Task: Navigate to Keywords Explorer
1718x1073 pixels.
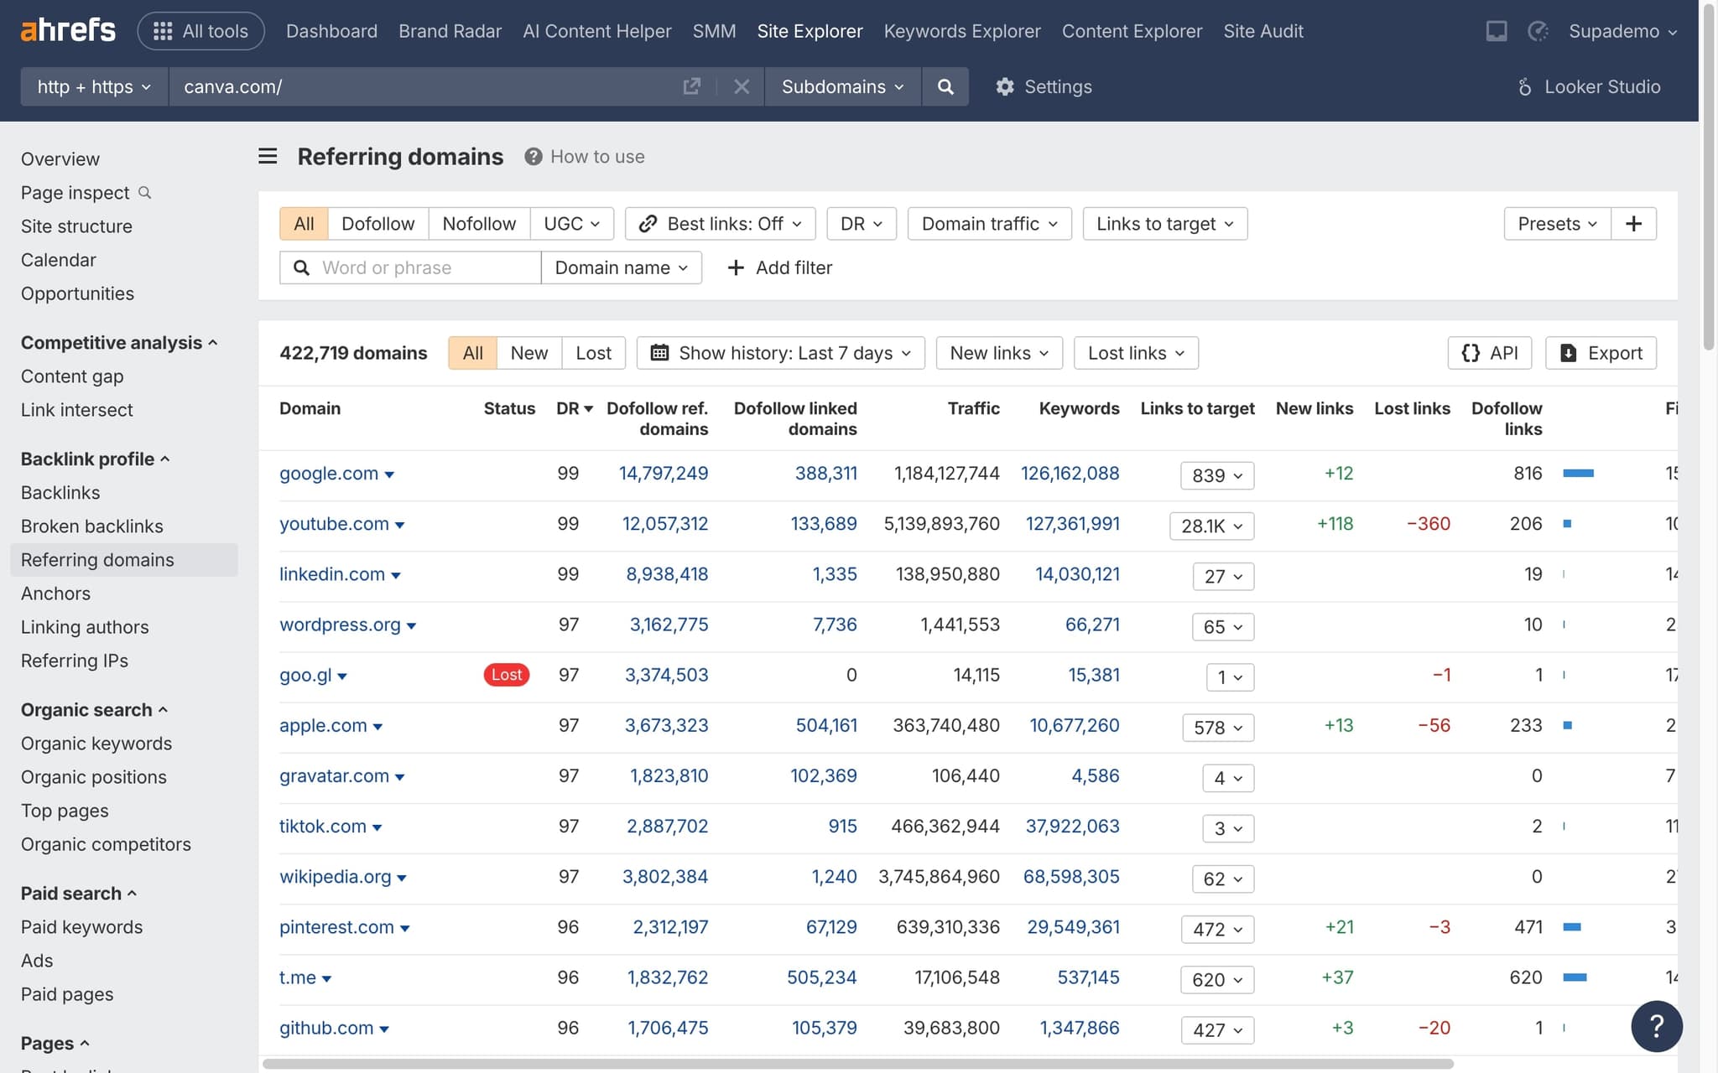Action: click(x=961, y=31)
